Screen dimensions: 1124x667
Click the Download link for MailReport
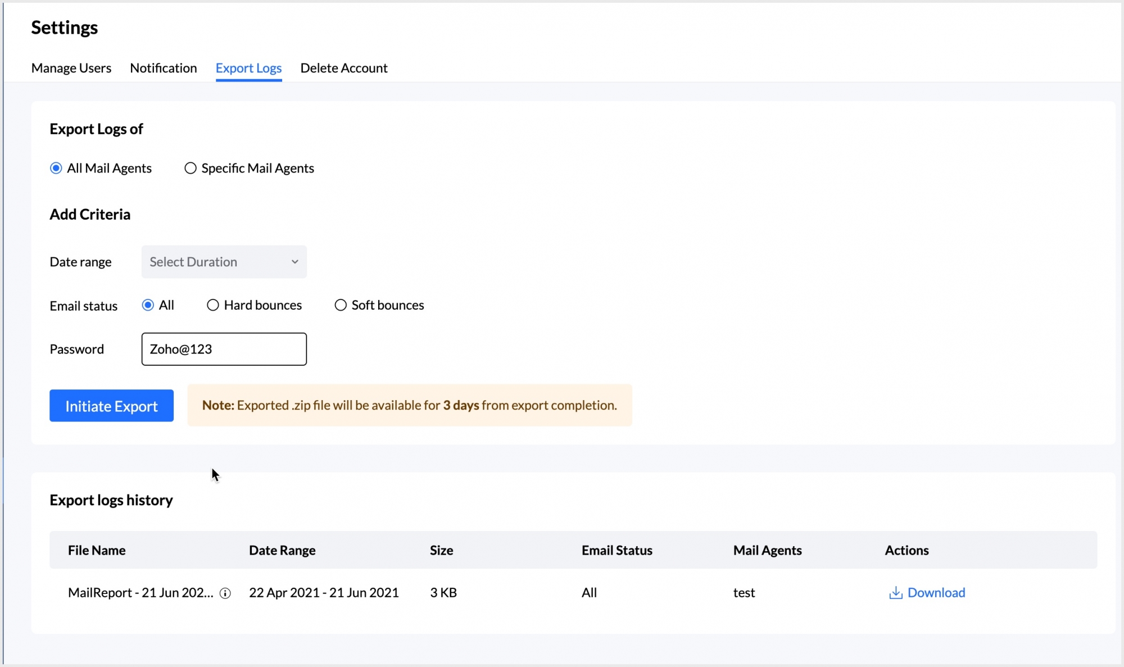936,593
